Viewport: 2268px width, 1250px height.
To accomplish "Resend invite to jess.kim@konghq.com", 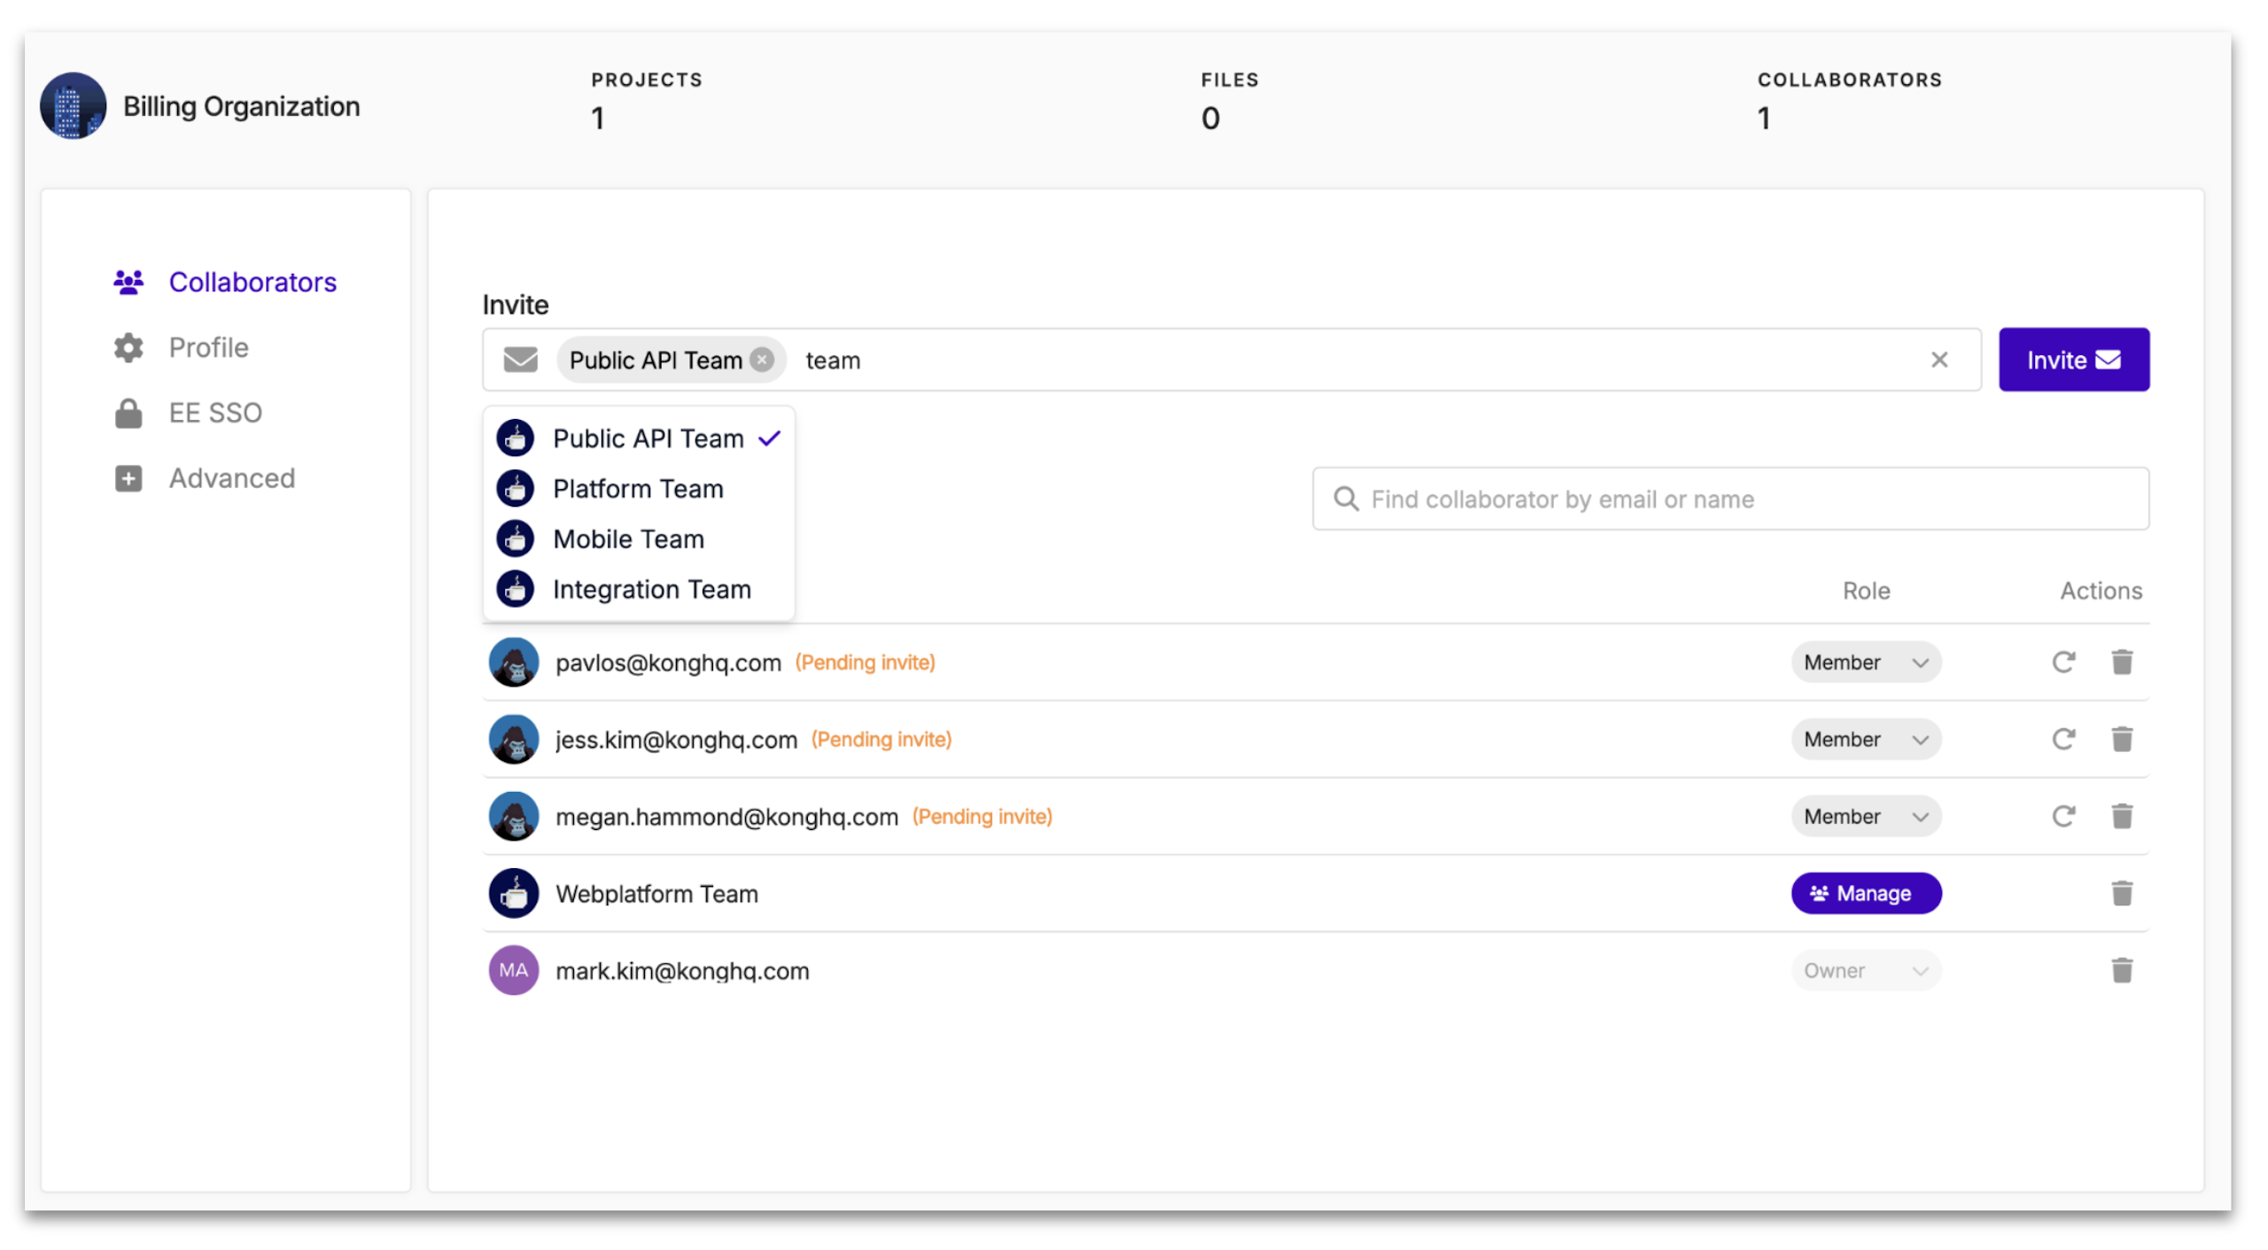I will [2062, 739].
